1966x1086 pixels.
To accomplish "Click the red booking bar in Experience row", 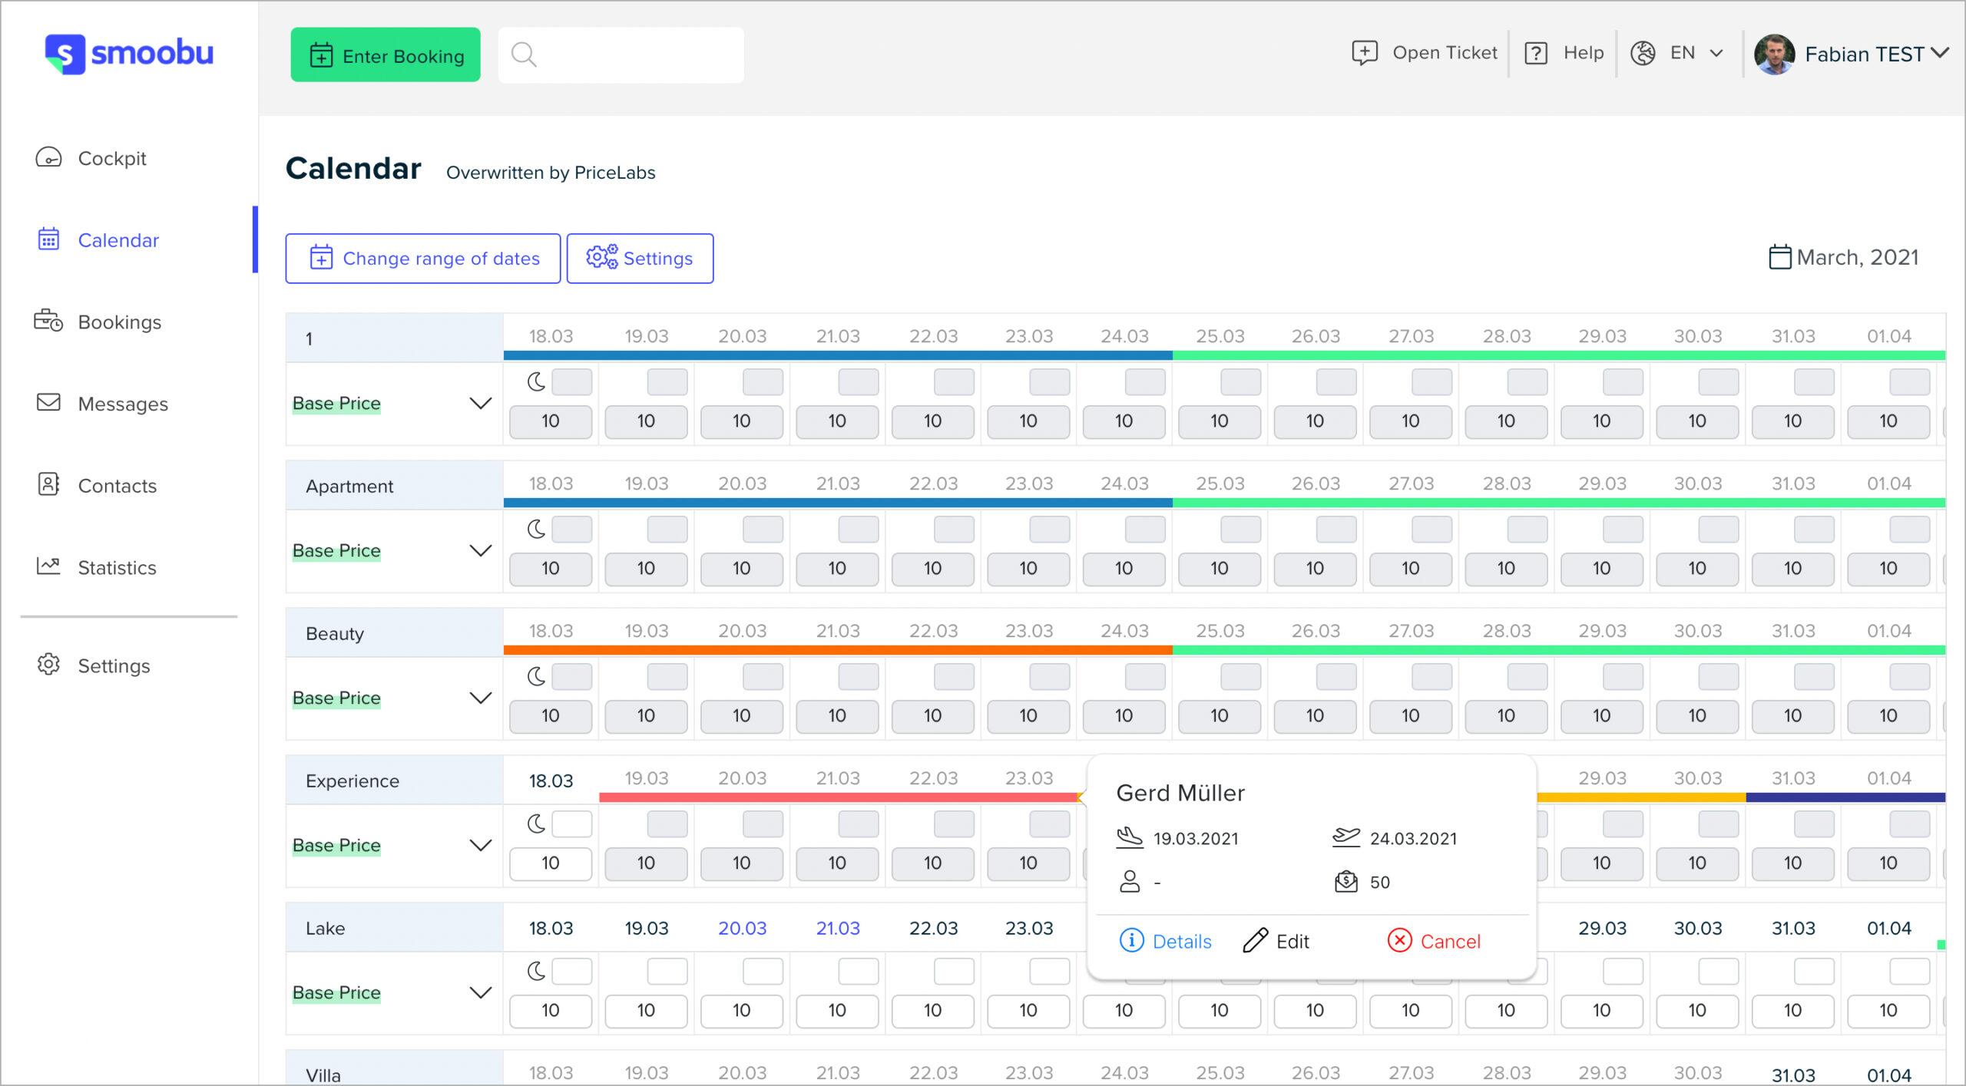I will tap(839, 797).
